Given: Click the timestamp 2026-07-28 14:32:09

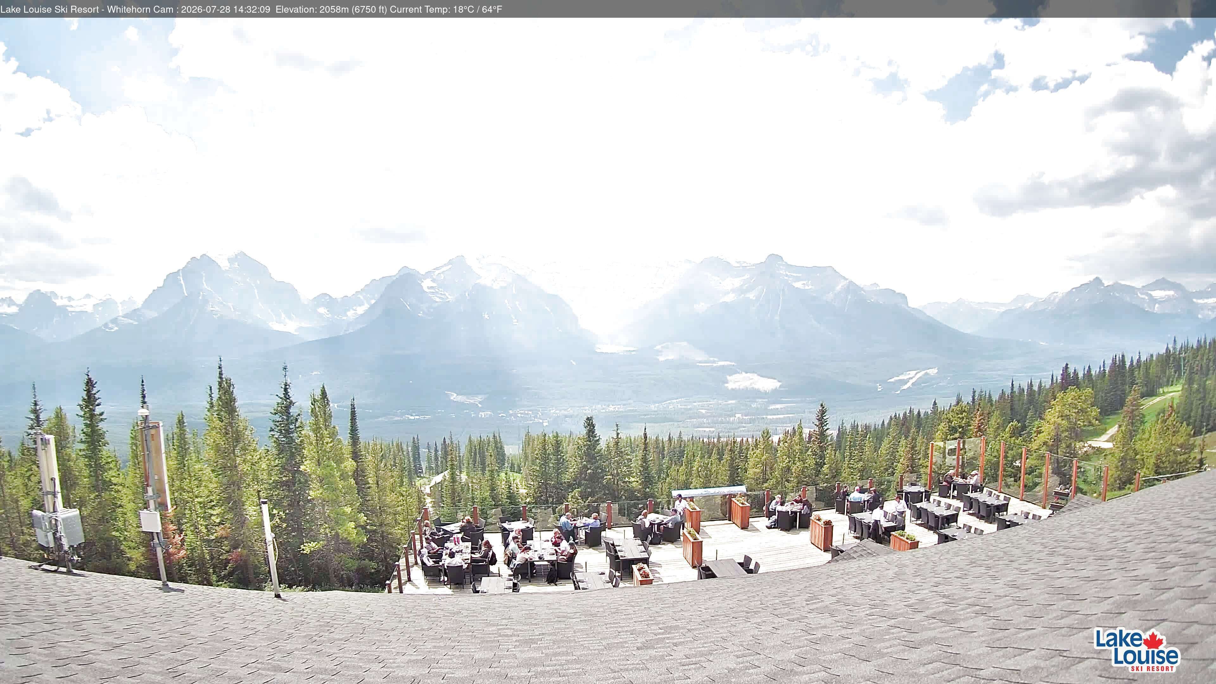Looking at the screenshot, I should (225, 9).
